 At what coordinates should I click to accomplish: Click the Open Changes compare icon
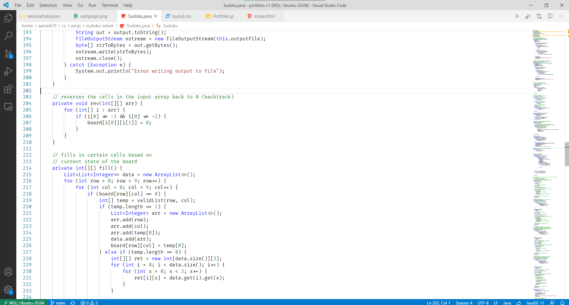[x=539, y=16]
